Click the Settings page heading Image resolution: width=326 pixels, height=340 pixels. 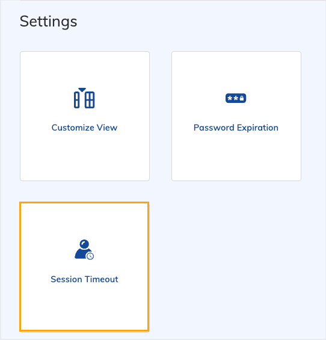pyautogui.click(x=48, y=22)
